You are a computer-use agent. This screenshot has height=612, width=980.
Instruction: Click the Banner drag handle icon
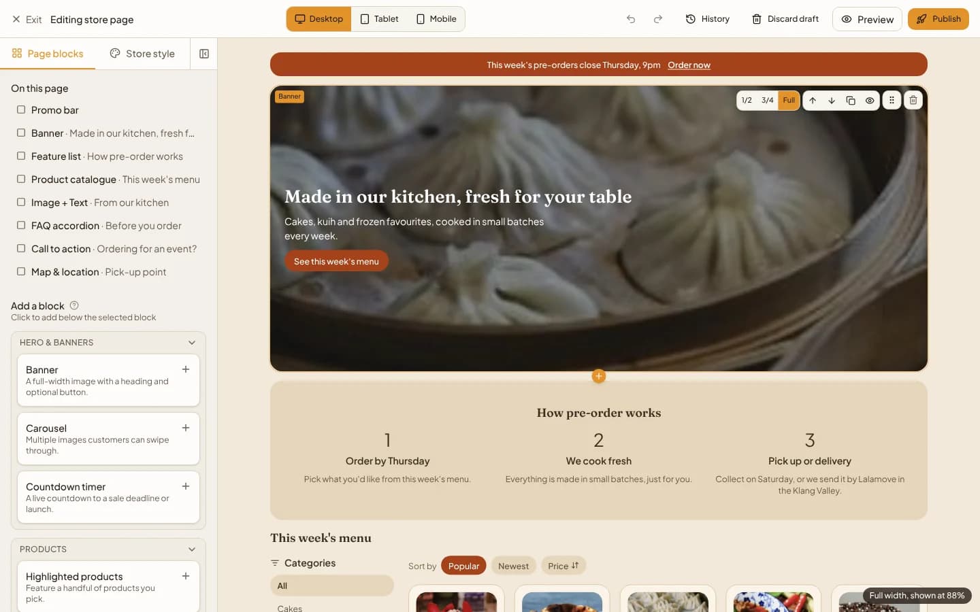pos(892,101)
